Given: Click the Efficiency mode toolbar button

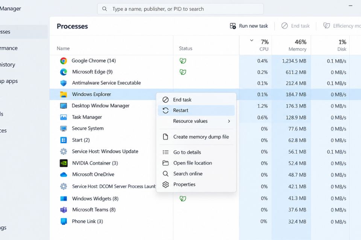Looking at the screenshot, I should [x=342, y=26].
